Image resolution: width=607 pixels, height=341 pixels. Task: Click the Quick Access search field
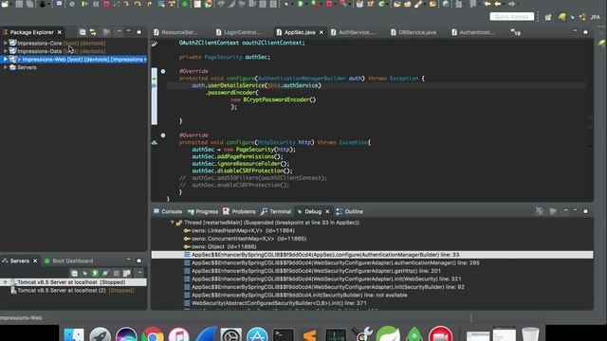(511, 17)
